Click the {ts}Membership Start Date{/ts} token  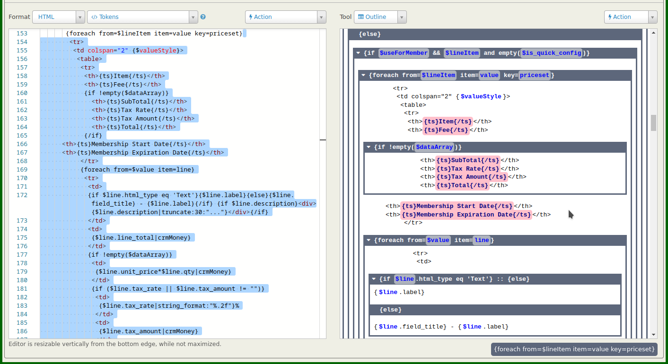(x=457, y=206)
